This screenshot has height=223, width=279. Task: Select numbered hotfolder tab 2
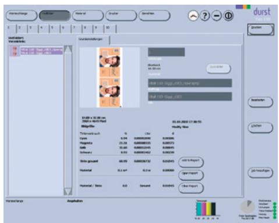click(x=23, y=28)
